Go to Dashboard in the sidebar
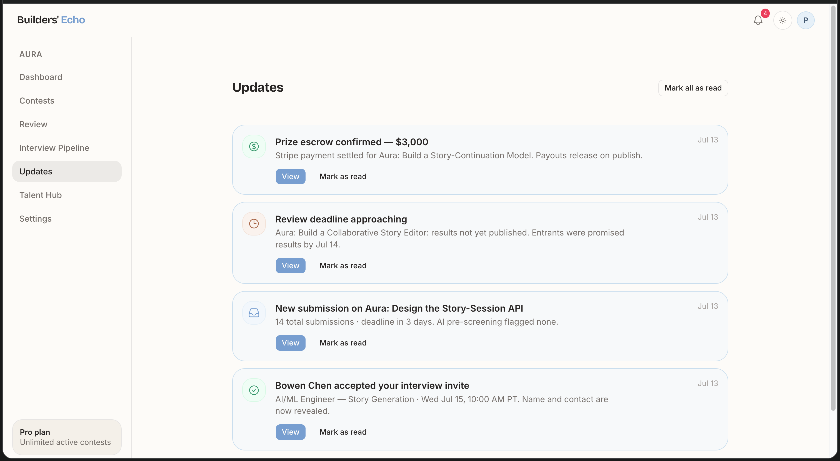 click(x=41, y=77)
